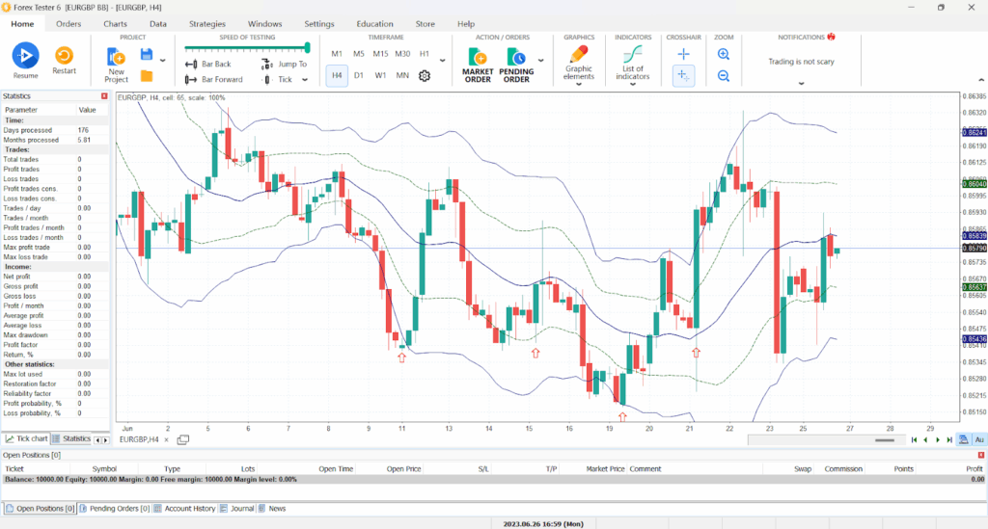Place a Pending Order
988x529 pixels.
pyautogui.click(x=516, y=66)
